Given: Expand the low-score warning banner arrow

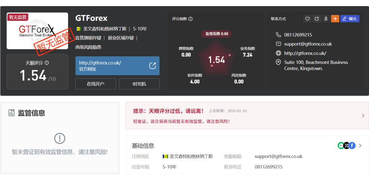Looking at the screenshot, I should pyautogui.click(x=363, y=115).
